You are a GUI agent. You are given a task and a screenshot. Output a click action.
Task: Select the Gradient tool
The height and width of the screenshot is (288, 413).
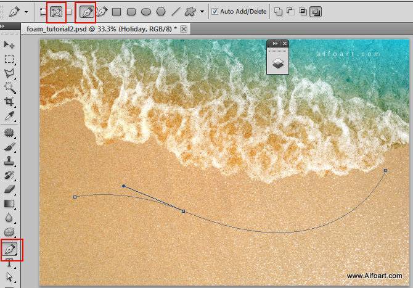click(x=9, y=204)
